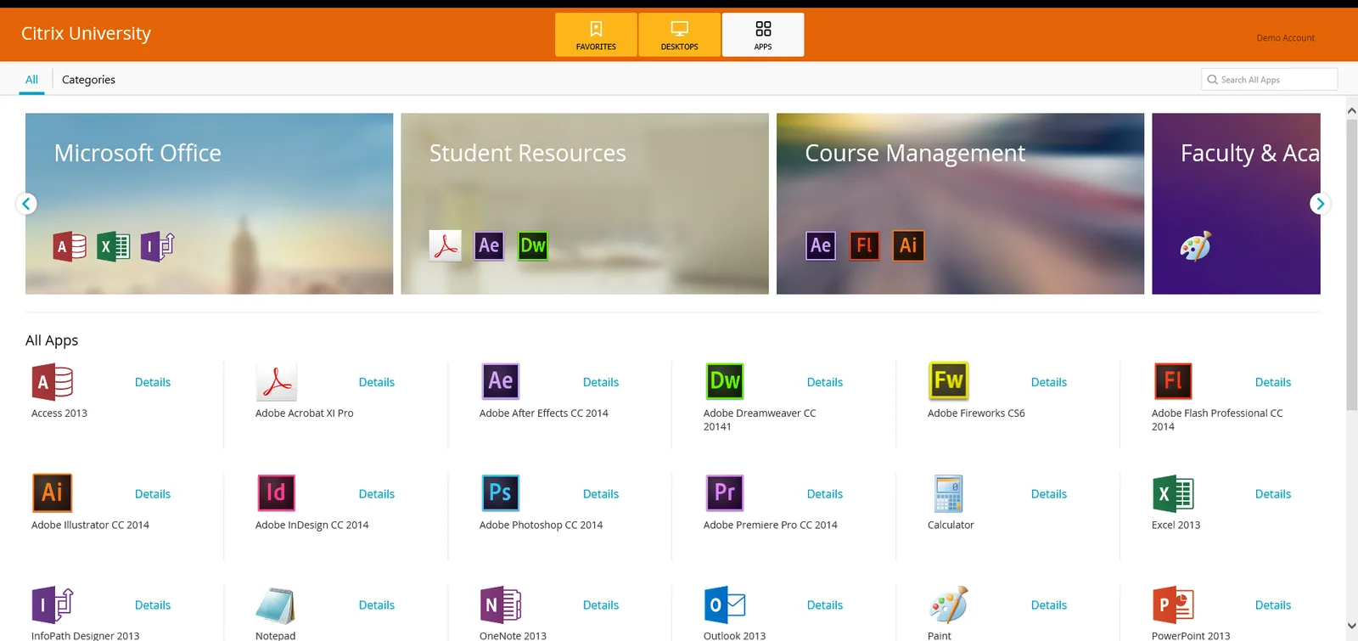The width and height of the screenshot is (1358, 641).
Task: Open Adobe Acrobat XI Pro icon
Action: 276,382
